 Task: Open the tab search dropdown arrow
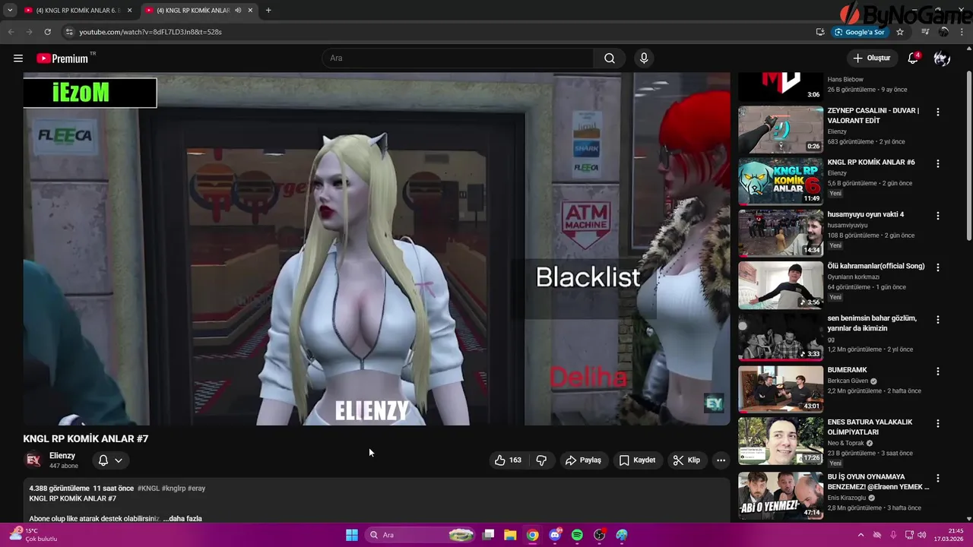tap(10, 11)
